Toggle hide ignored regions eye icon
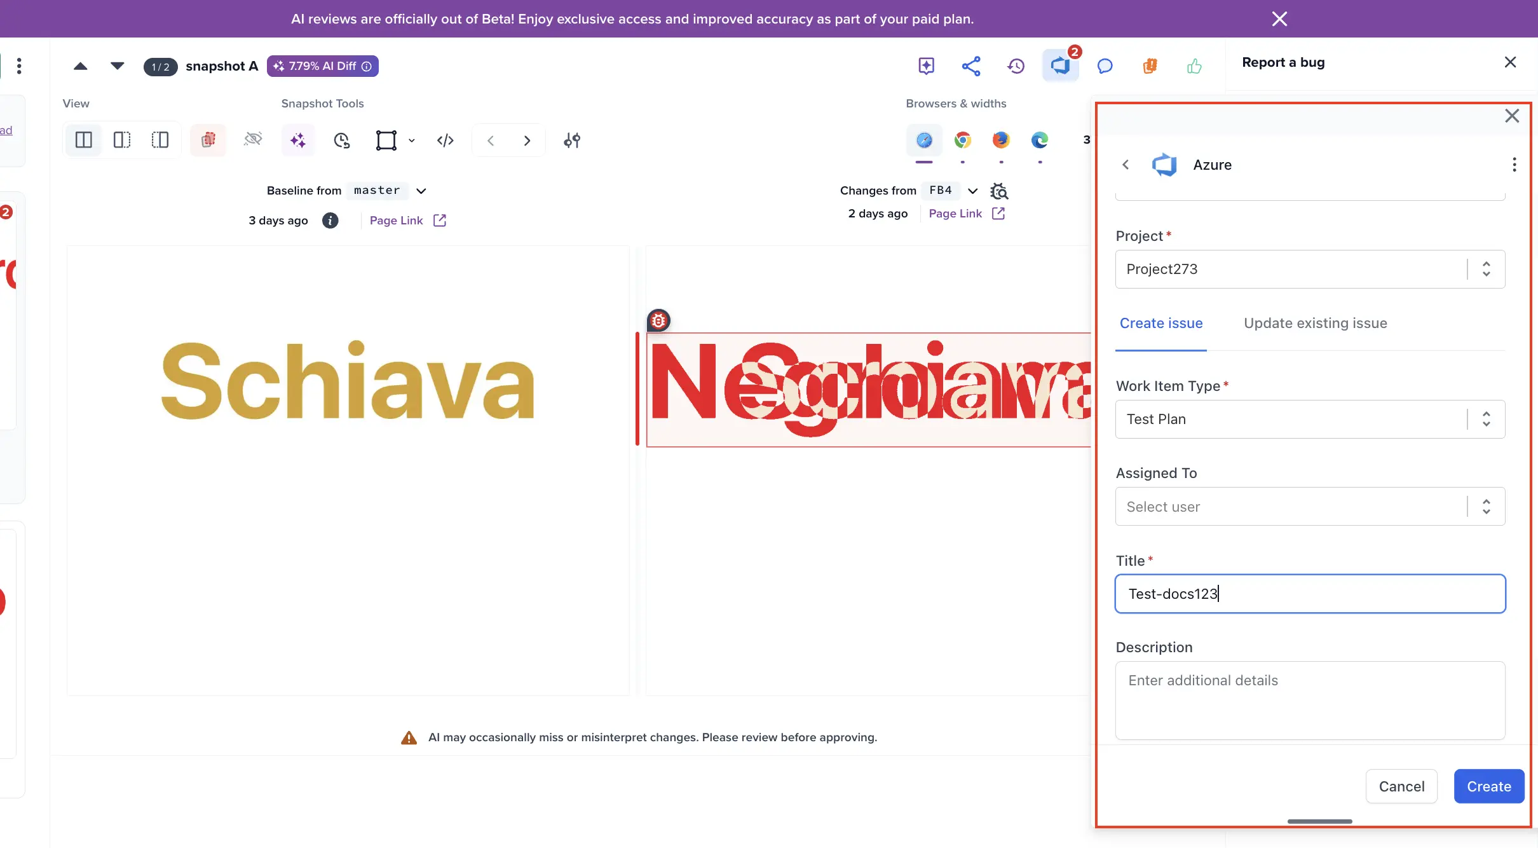Viewport: 1538px width, 848px height. point(253,139)
